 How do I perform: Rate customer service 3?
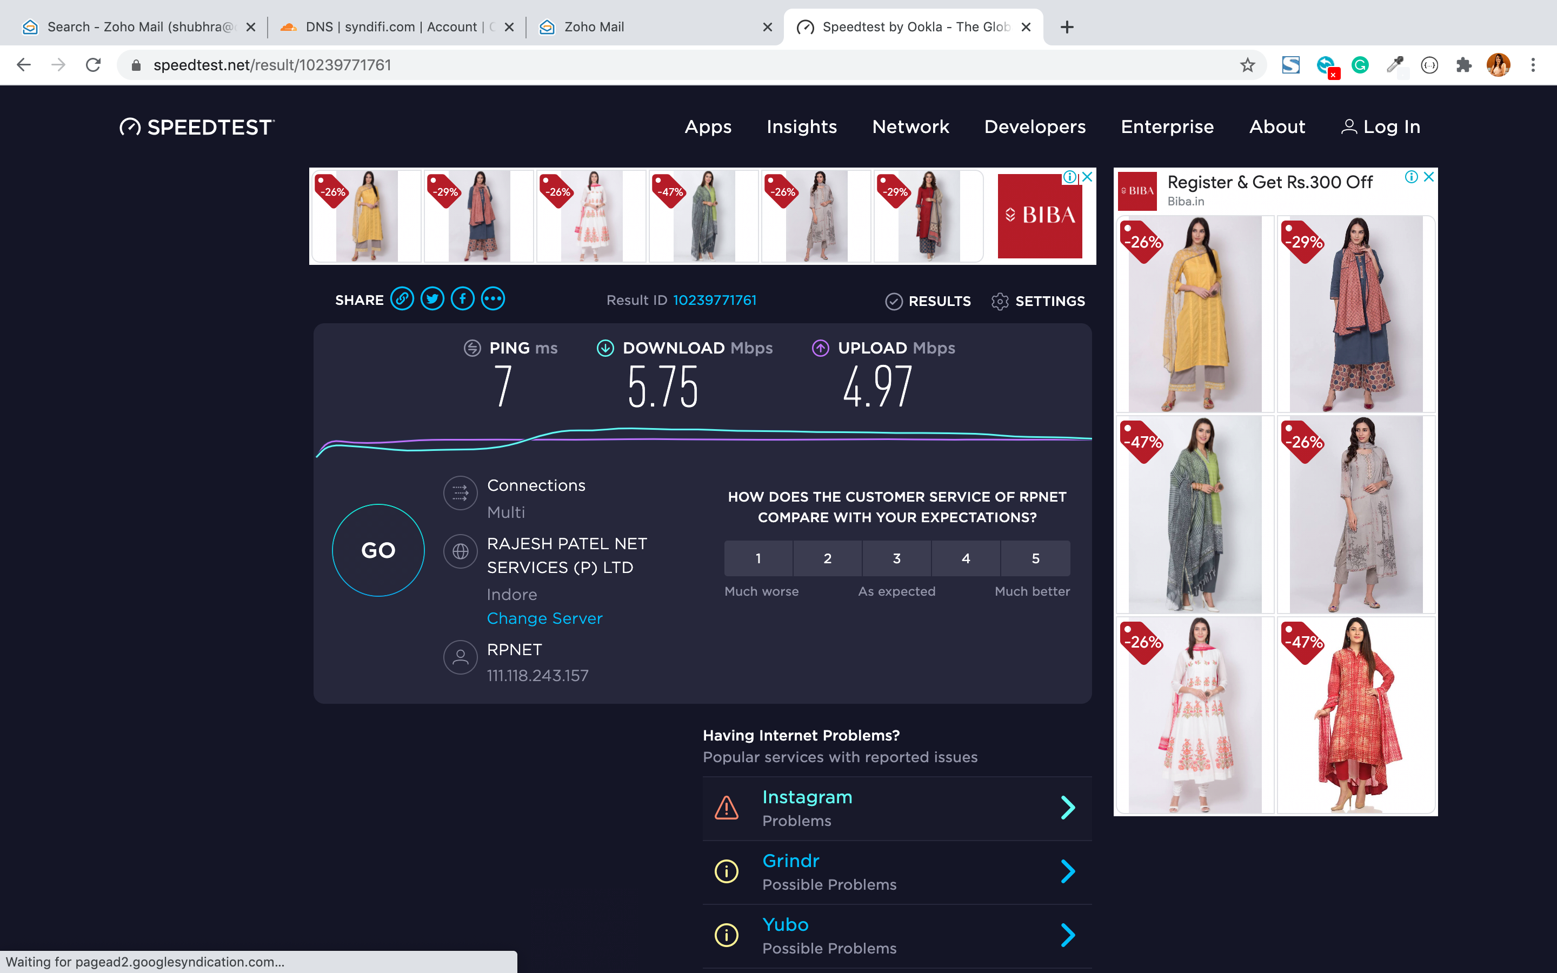click(x=897, y=558)
